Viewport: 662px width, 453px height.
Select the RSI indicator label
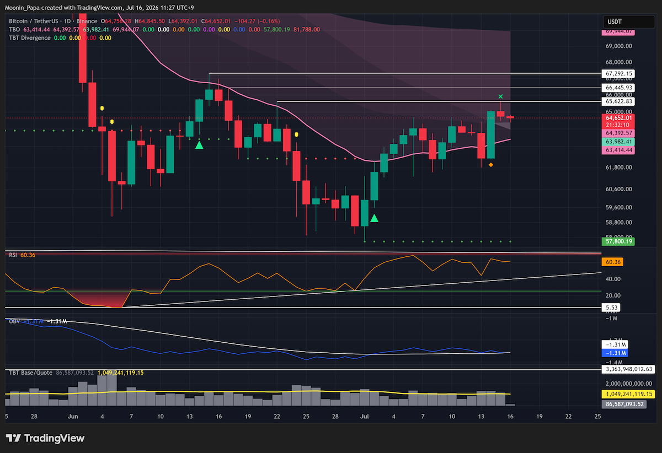pos(13,255)
